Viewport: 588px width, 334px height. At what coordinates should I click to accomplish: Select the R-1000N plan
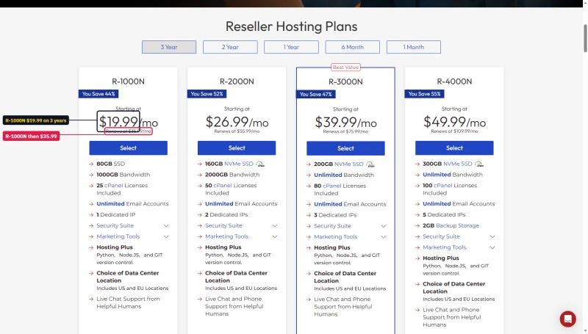point(128,148)
